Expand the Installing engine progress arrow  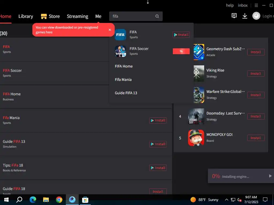tap(270, 176)
